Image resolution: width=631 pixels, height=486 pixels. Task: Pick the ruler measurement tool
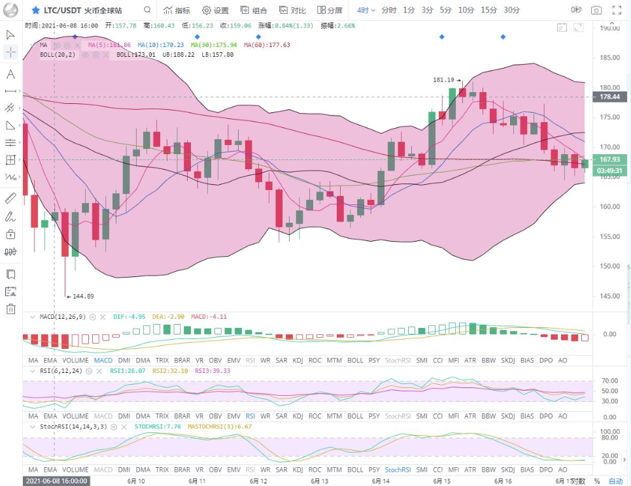(10, 198)
